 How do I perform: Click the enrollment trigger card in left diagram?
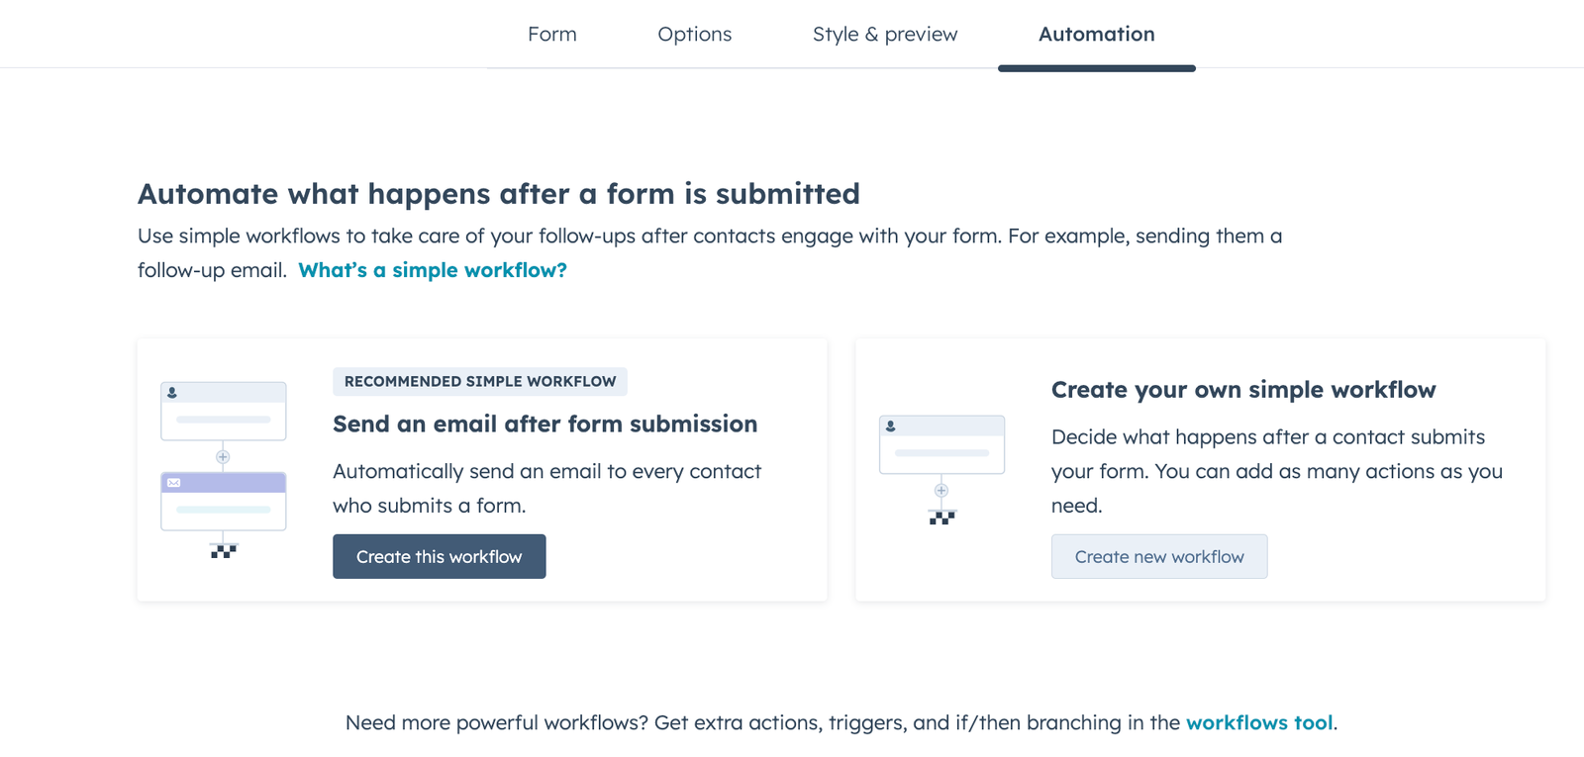224,411
